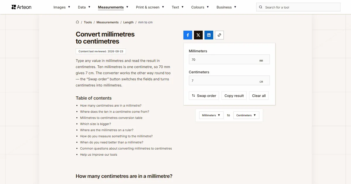Click the Clear all button

(x=259, y=96)
